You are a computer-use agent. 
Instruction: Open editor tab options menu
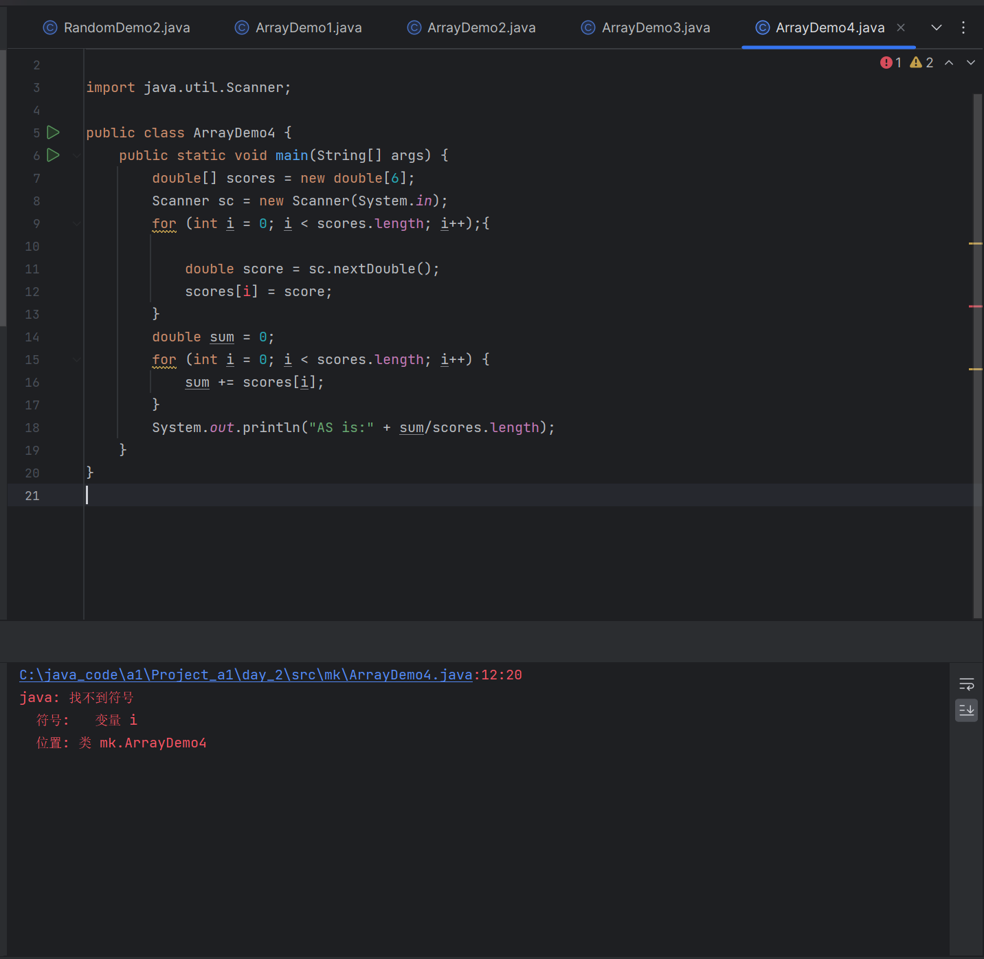pos(963,27)
